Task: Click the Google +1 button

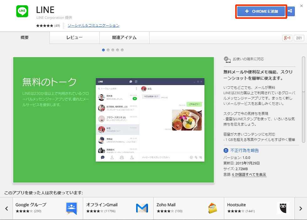Action: tap(287, 38)
